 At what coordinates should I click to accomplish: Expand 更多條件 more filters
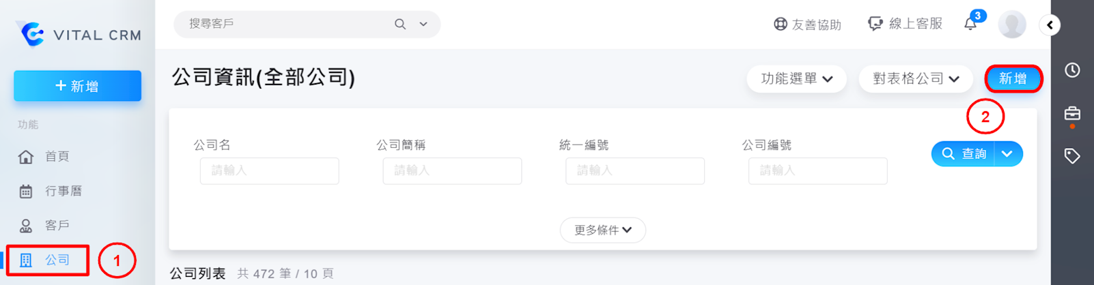point(602,230)
